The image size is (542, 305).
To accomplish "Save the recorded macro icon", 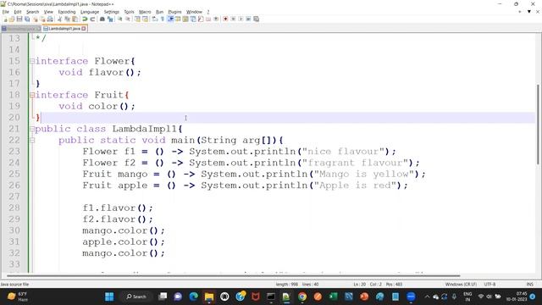I will pos(256,19).
